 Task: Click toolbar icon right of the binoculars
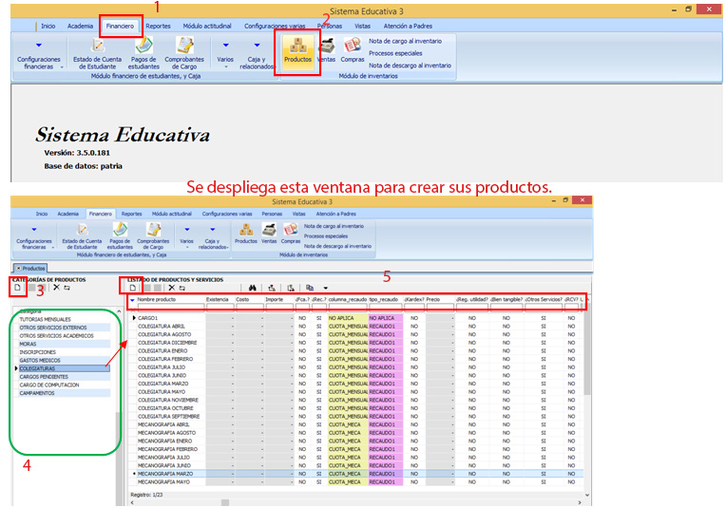tap(272, 288)
